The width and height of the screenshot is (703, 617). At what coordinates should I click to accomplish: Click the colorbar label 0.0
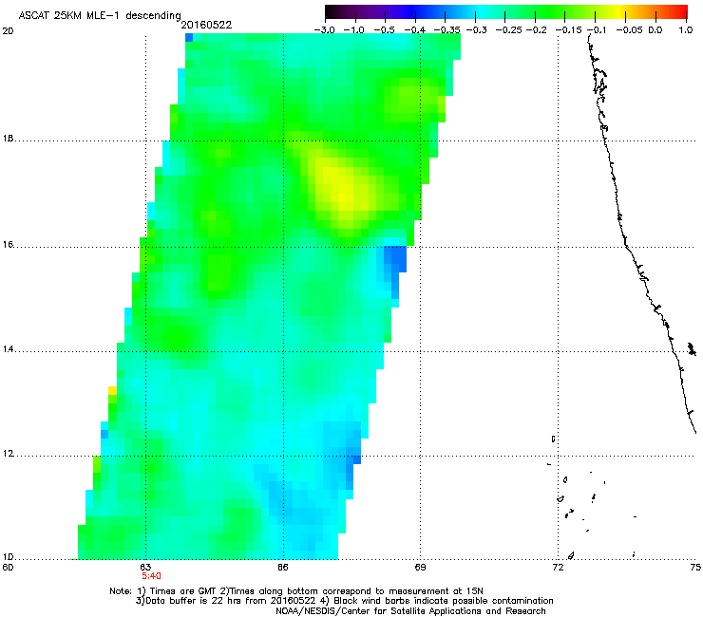(655, 30)
